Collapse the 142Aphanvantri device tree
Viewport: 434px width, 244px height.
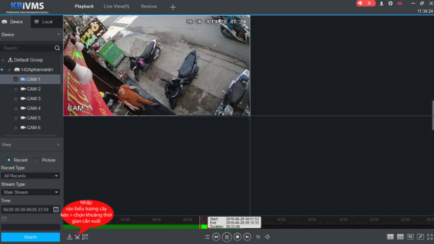(x=3, y=70)
